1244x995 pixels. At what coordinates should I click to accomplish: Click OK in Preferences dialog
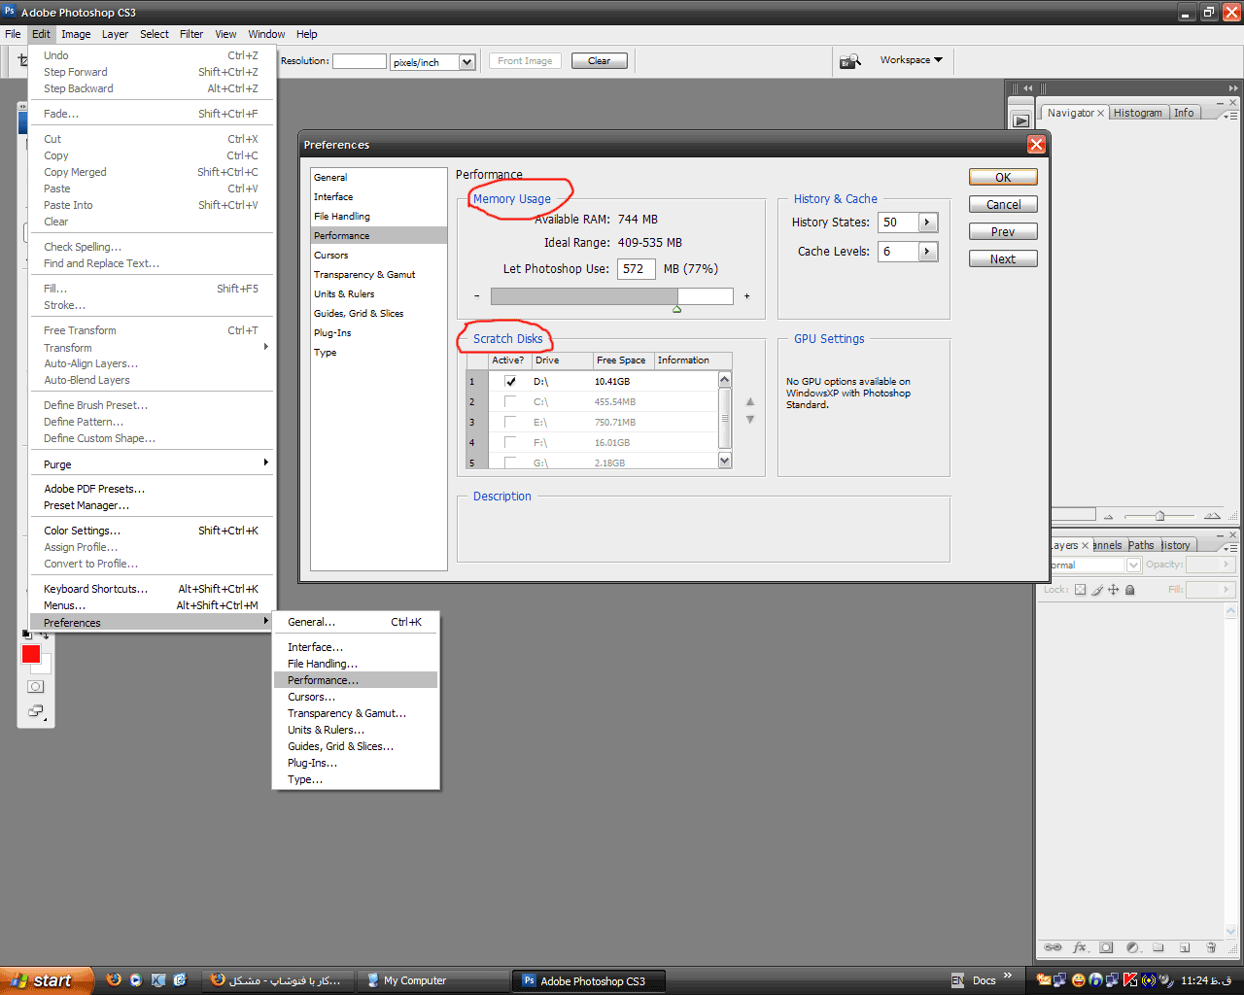pos(1003,177)
